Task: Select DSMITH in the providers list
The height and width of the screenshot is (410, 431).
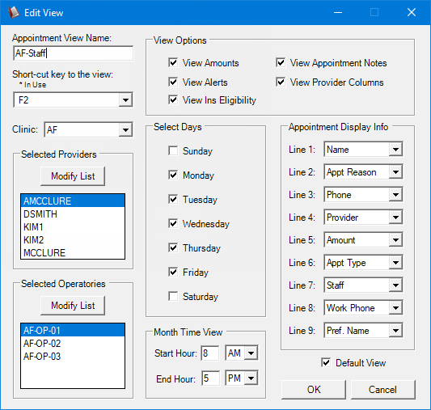Action: tap(73, 213)
